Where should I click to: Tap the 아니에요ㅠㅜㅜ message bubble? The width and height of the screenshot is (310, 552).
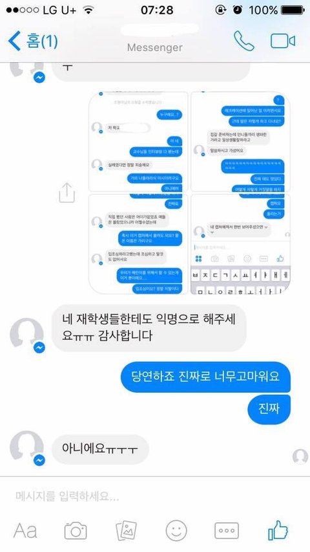pyautogui.click(x=100, y=449)
